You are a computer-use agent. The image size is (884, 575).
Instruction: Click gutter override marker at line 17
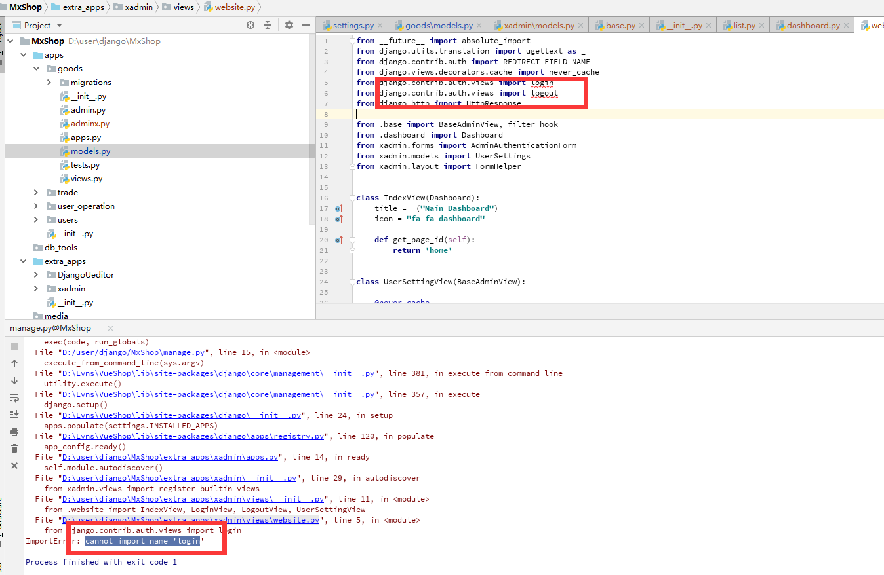coord(339,208)
